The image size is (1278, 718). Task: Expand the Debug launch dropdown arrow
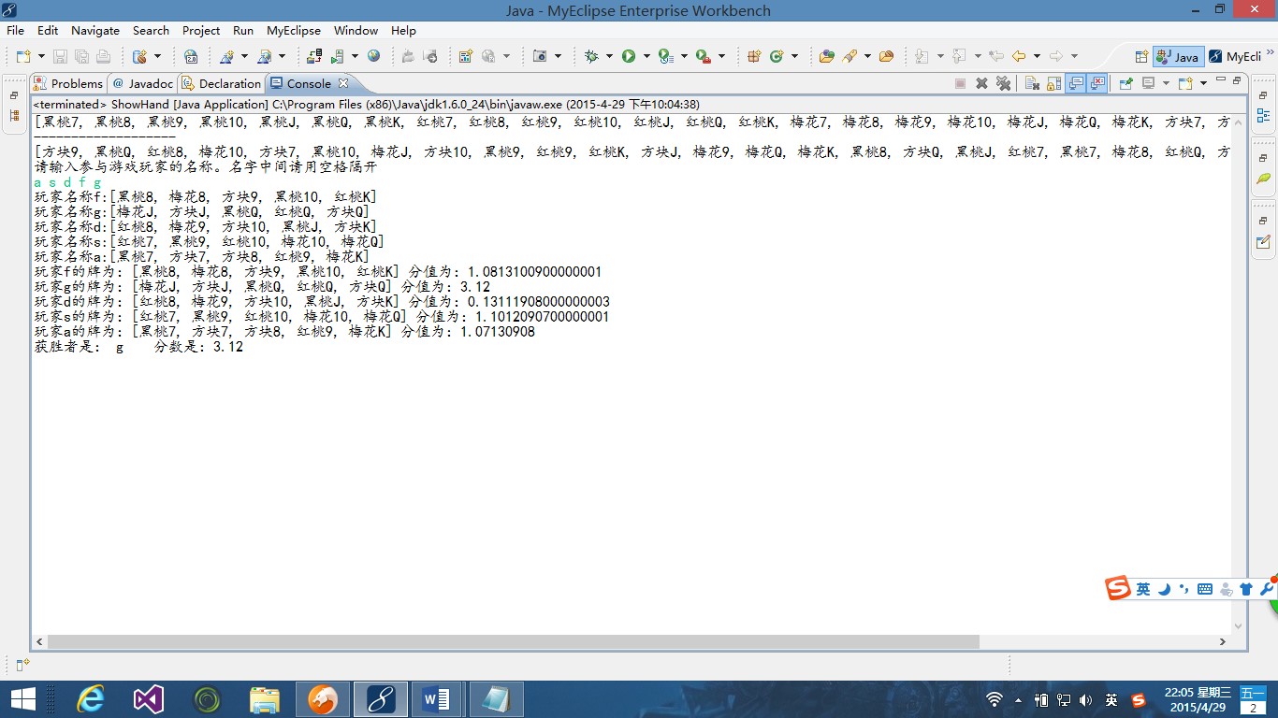(608, 56)
